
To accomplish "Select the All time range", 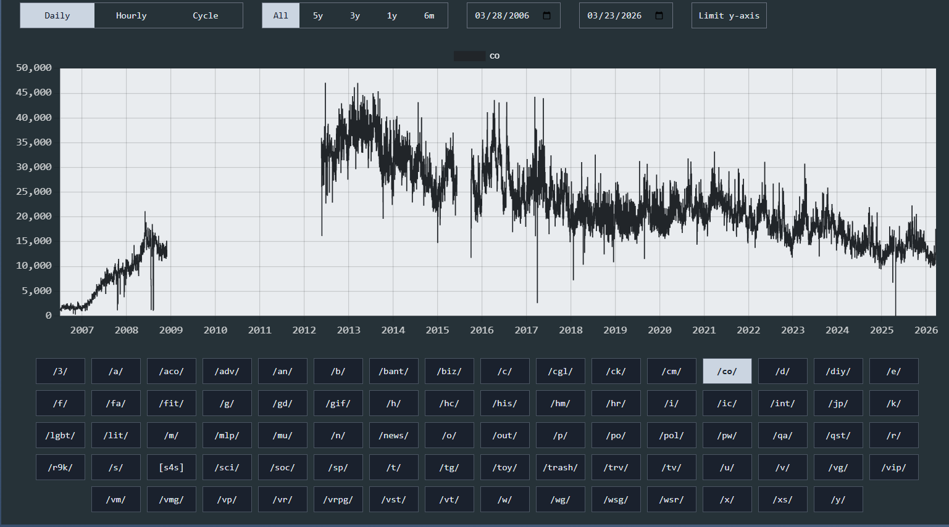I will click(281, 15).
